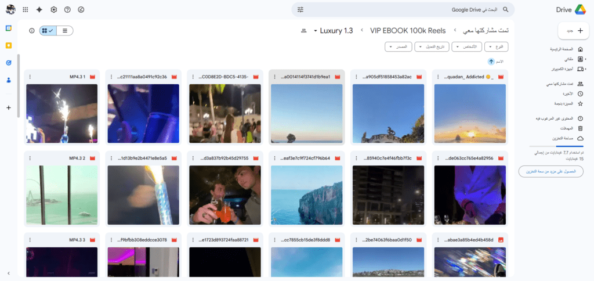Open Google Keep in the side panel
The width and height of the screenshot is (594, 281).
(x=9, y=45)
